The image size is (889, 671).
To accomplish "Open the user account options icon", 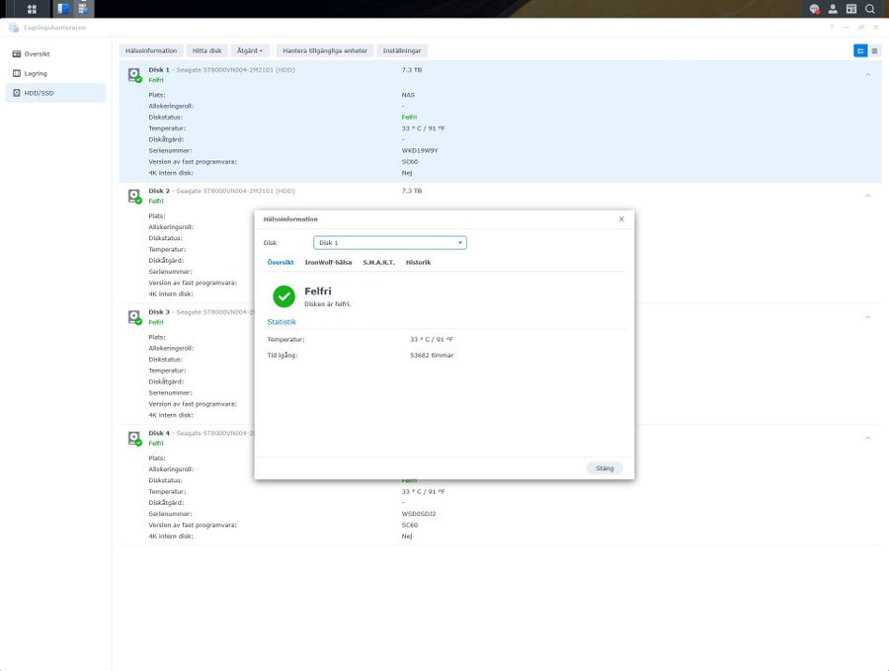I will coord(833,9).
